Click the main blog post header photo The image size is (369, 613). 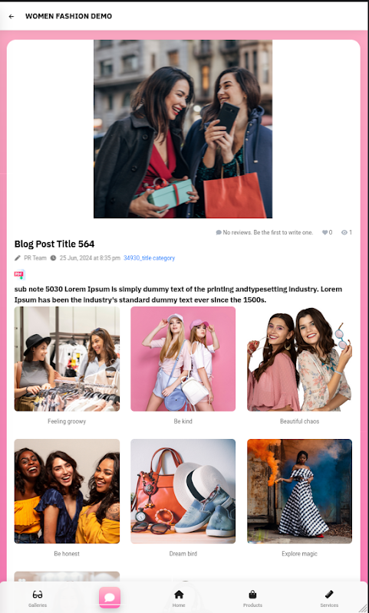[x=183, y=129]
